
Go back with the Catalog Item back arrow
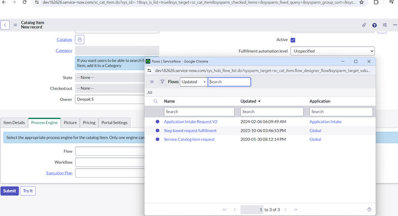point(5,25)
